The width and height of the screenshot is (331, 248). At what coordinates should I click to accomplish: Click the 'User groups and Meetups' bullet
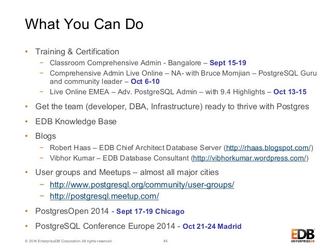(x=127, y=172)
